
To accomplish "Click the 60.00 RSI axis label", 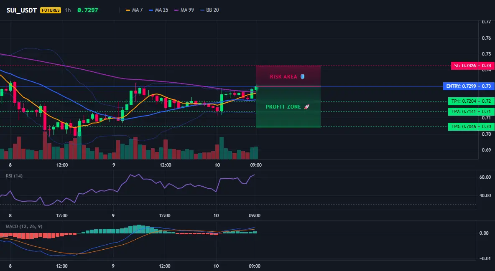I will pos(485,177).
